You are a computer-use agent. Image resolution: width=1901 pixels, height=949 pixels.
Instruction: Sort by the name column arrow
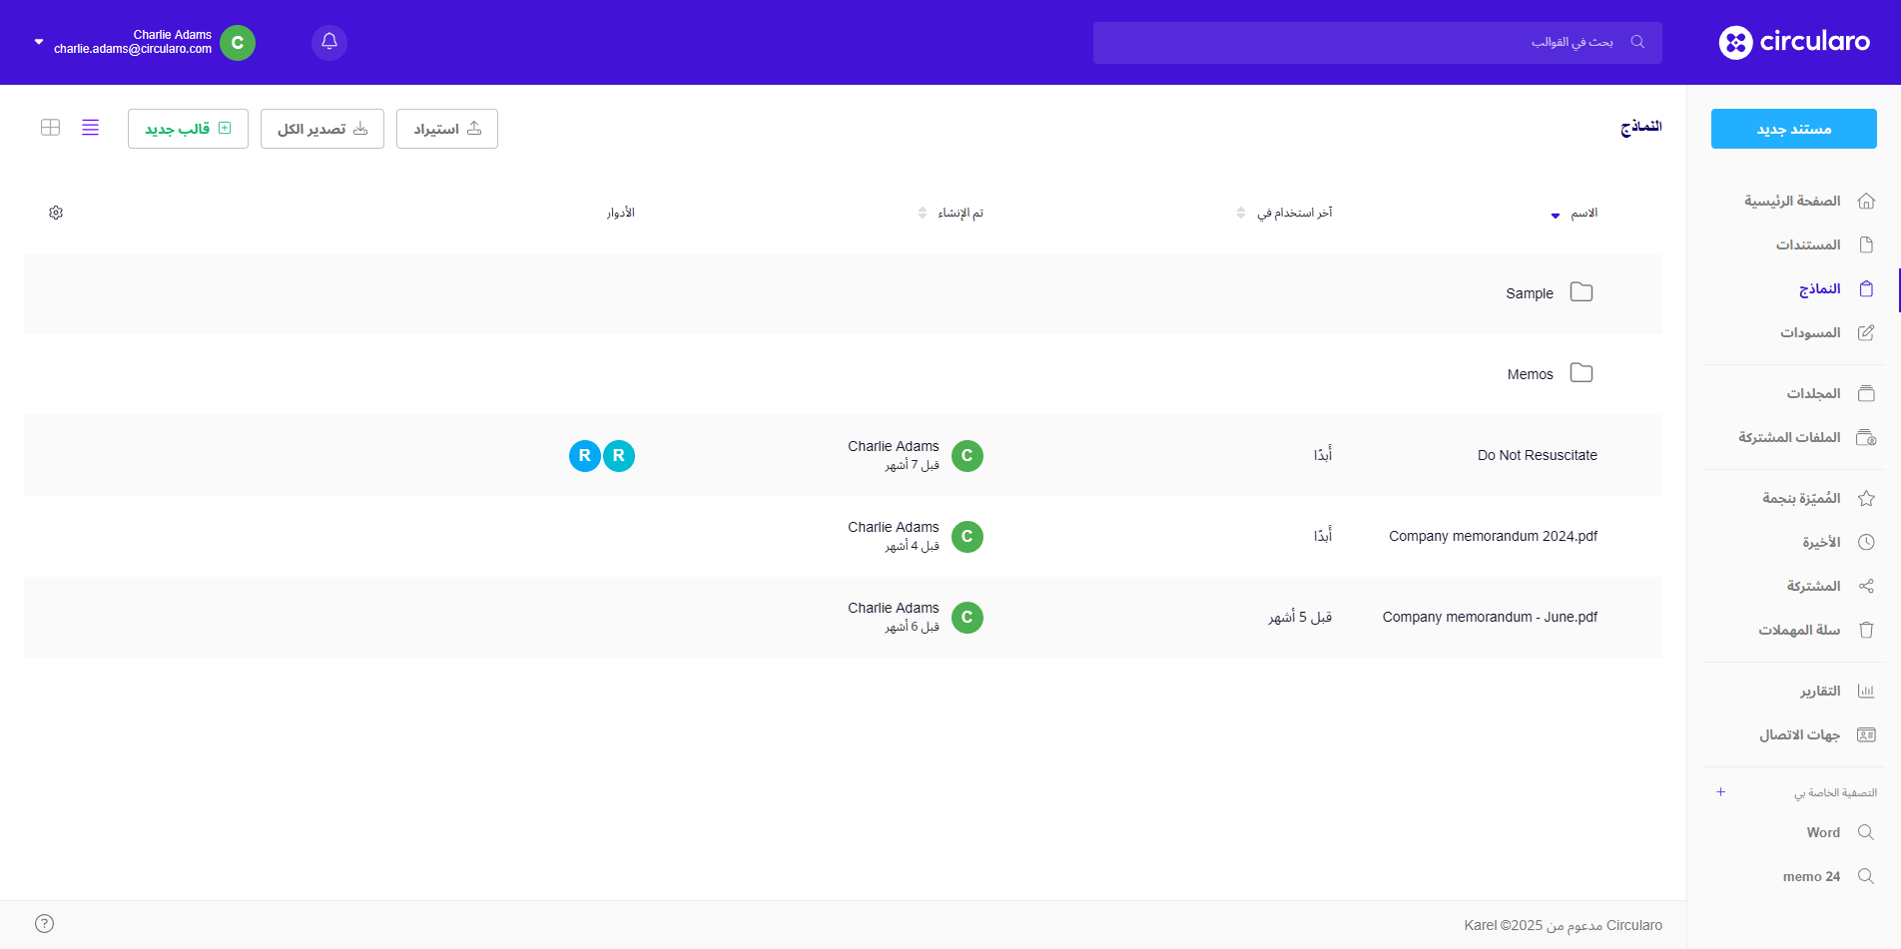1556,215
